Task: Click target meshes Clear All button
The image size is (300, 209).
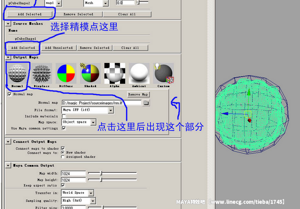Action: [127, 14]
